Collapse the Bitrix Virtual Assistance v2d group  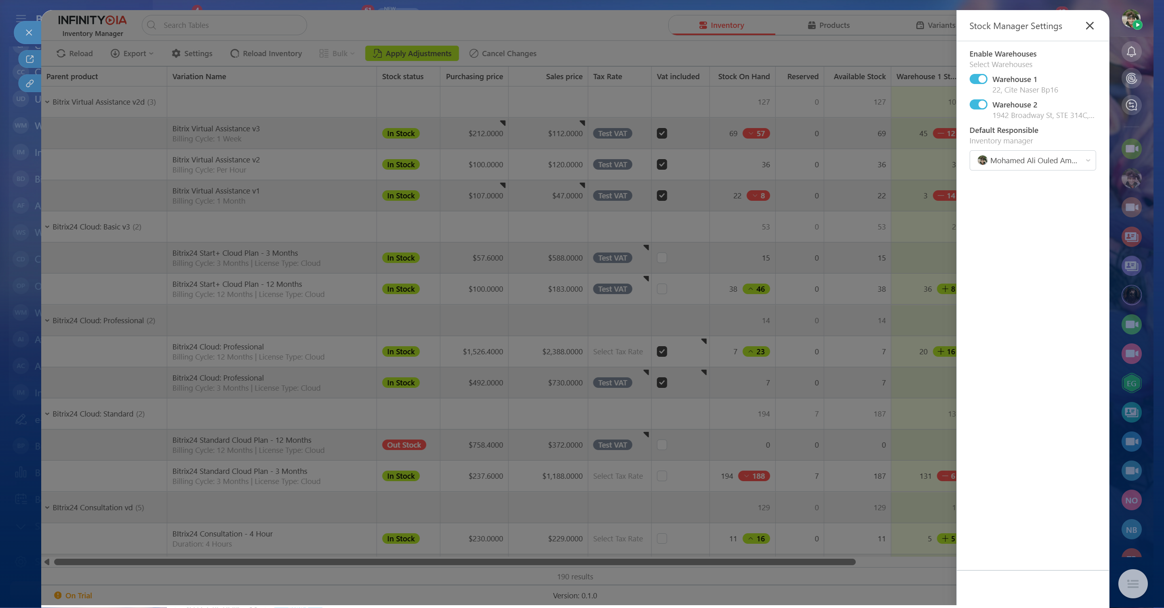(x=47, y=102)
